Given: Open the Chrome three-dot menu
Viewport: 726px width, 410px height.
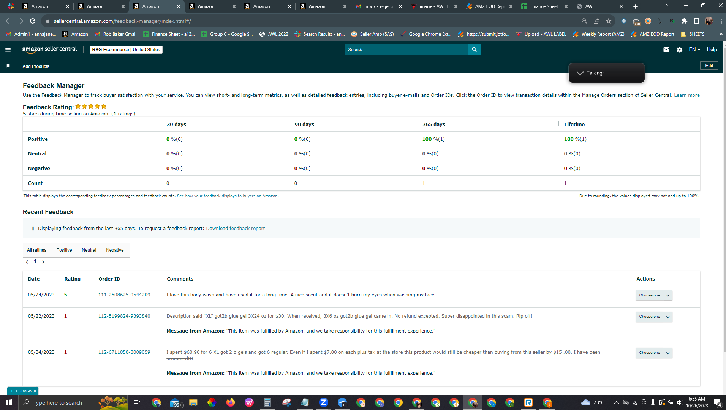Looking at the screenshot, I should [x=721, y=21].
